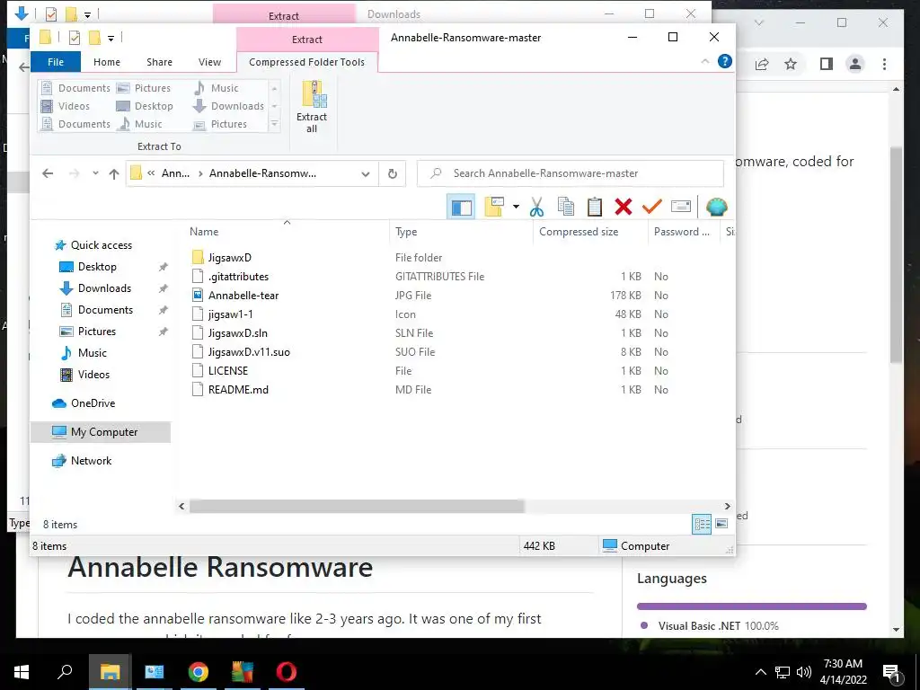Click the Cut scissors icon
The image size is (920, 690).
[x=536, y=207]
